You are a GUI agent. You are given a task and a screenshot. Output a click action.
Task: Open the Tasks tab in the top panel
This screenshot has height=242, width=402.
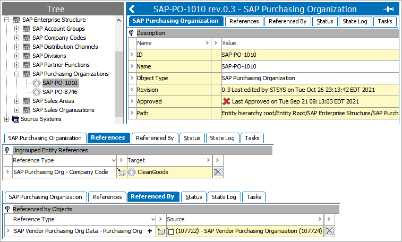[385, 21]
